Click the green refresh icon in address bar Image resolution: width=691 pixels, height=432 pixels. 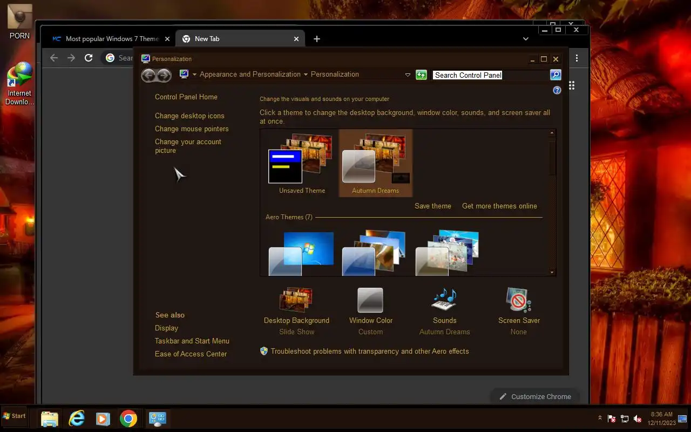(x=421, y=75)
